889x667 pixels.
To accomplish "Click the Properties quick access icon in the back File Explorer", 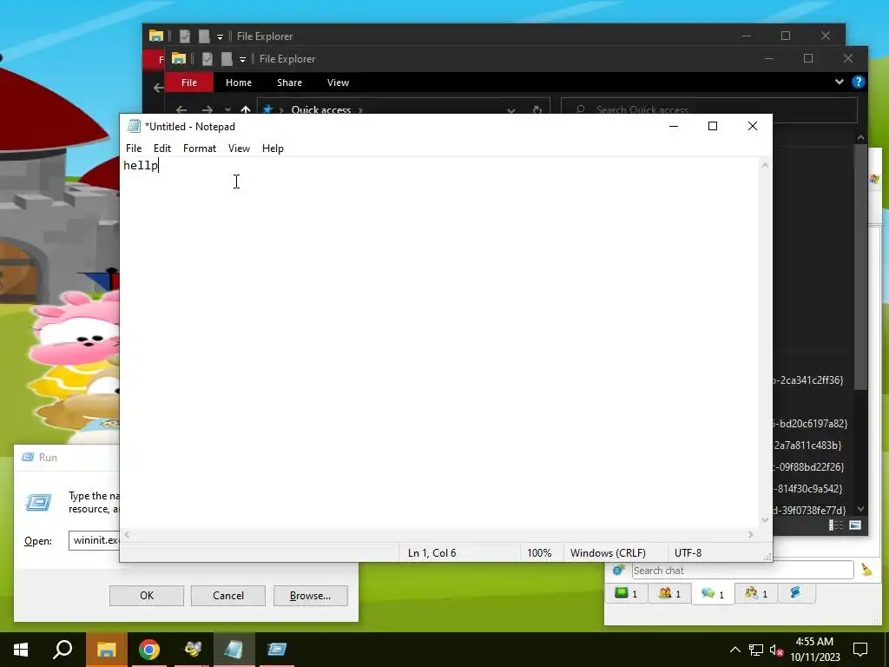I will coord(184,36).
